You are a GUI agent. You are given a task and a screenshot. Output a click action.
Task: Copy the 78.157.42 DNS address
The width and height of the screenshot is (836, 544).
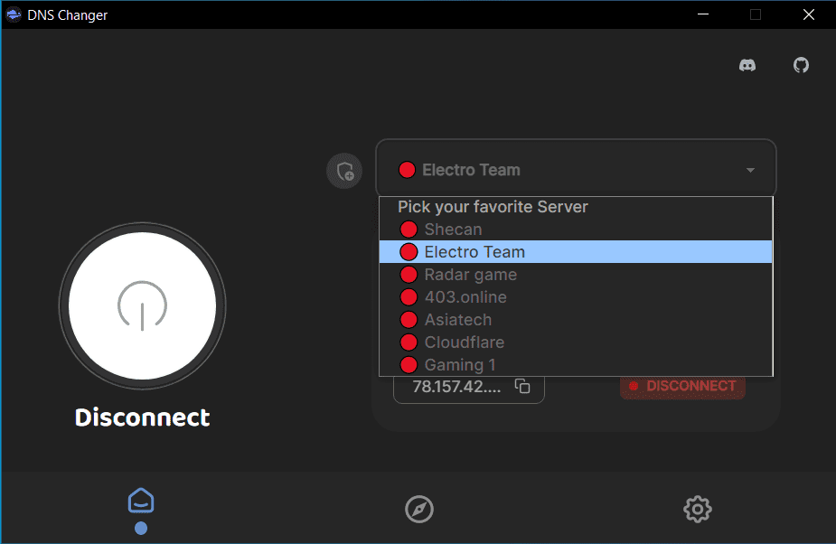click(x=522, y=386)
